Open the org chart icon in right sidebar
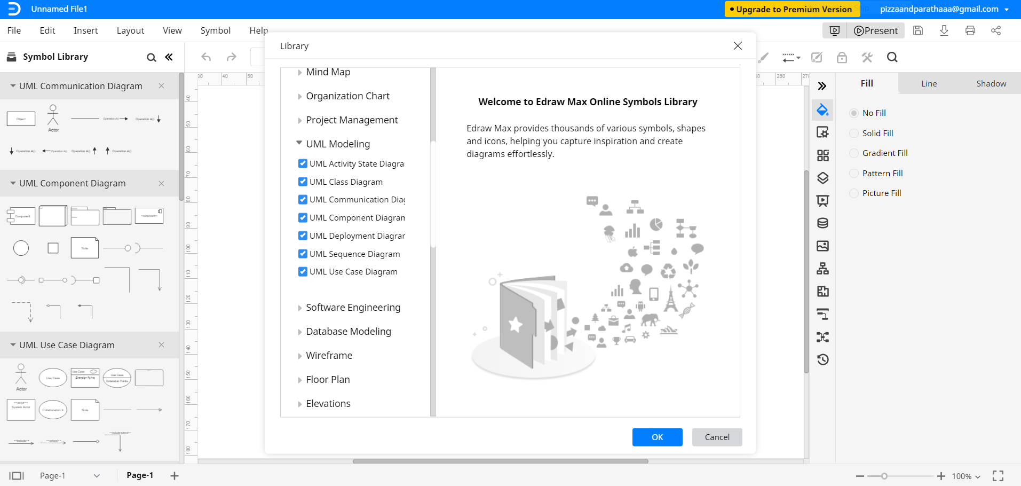The width and height of the screenshot is (1021, 486). pos(822,269)
